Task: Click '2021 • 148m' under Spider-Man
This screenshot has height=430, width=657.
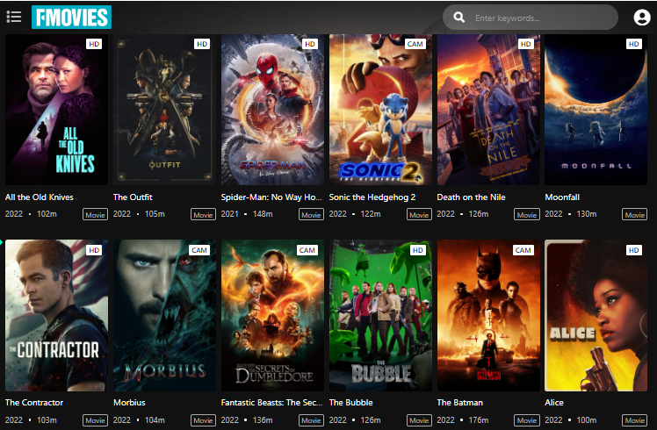Action: (247, 214)
